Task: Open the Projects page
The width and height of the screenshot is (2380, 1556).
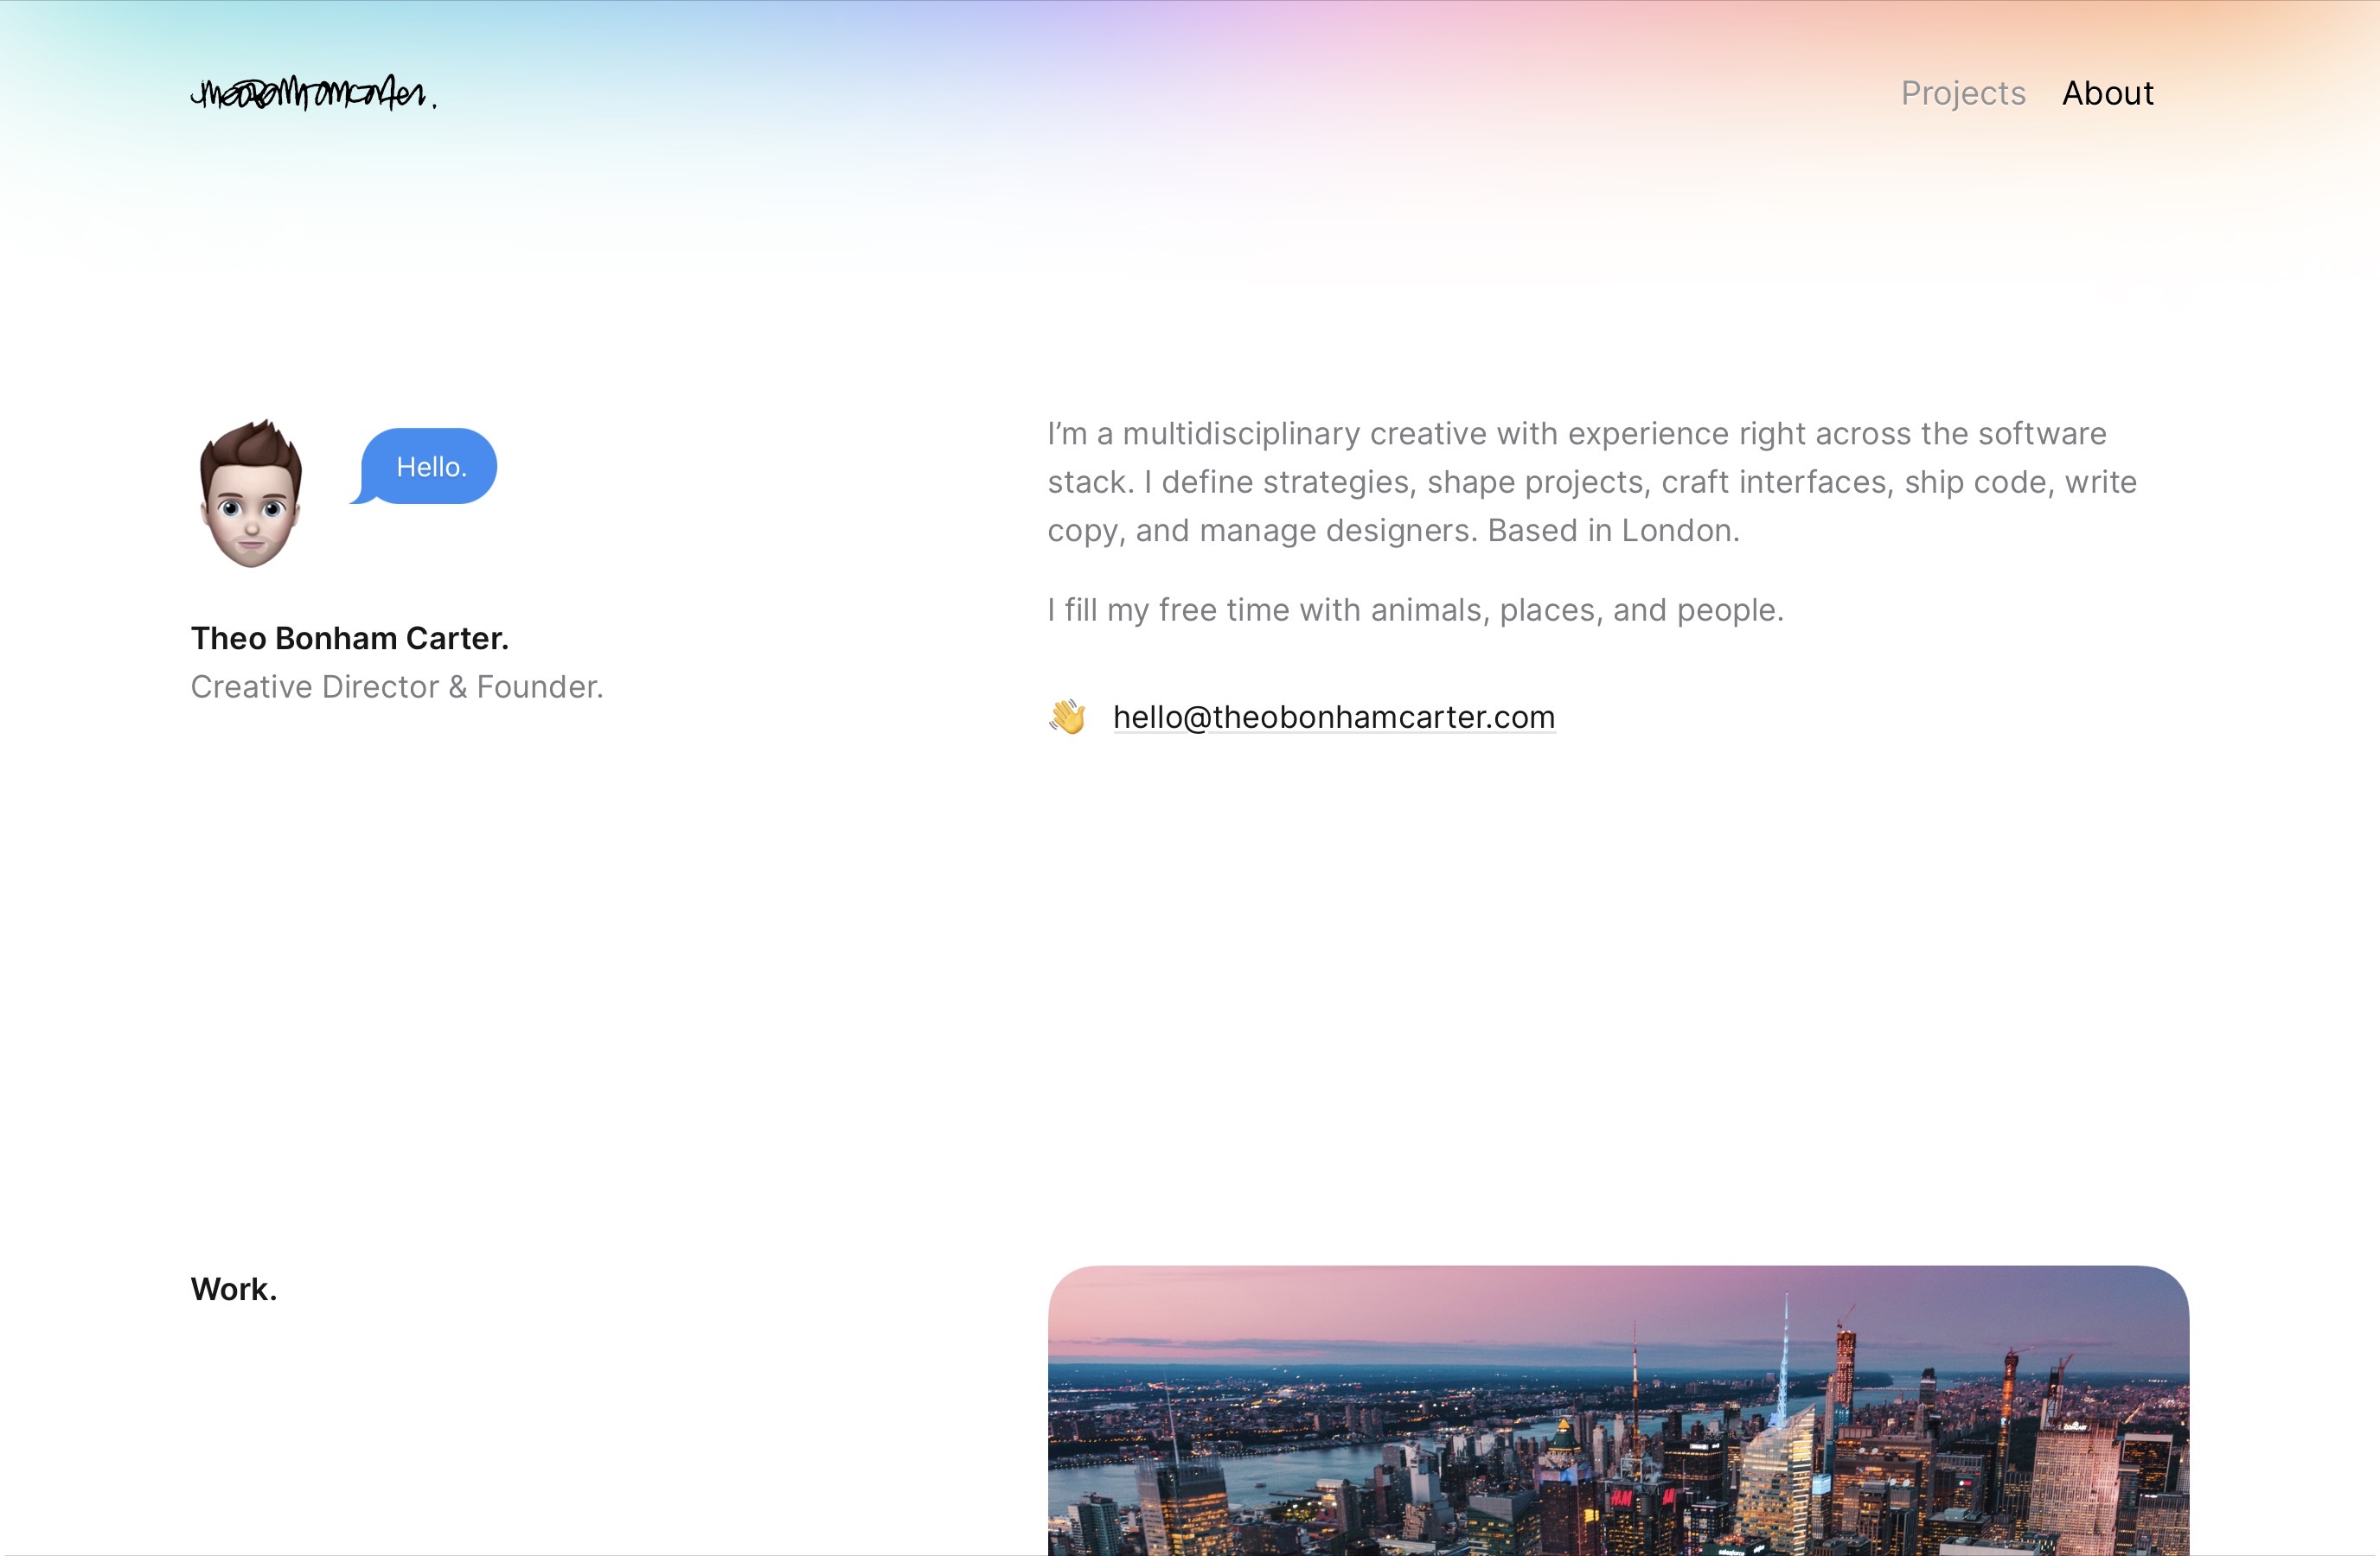Action: [x=1963, y=93]
